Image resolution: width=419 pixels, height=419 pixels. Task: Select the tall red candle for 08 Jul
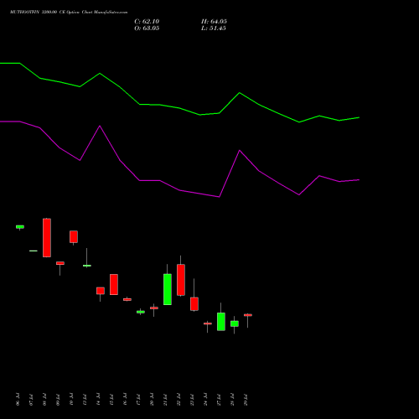click(x=47, y=238)
